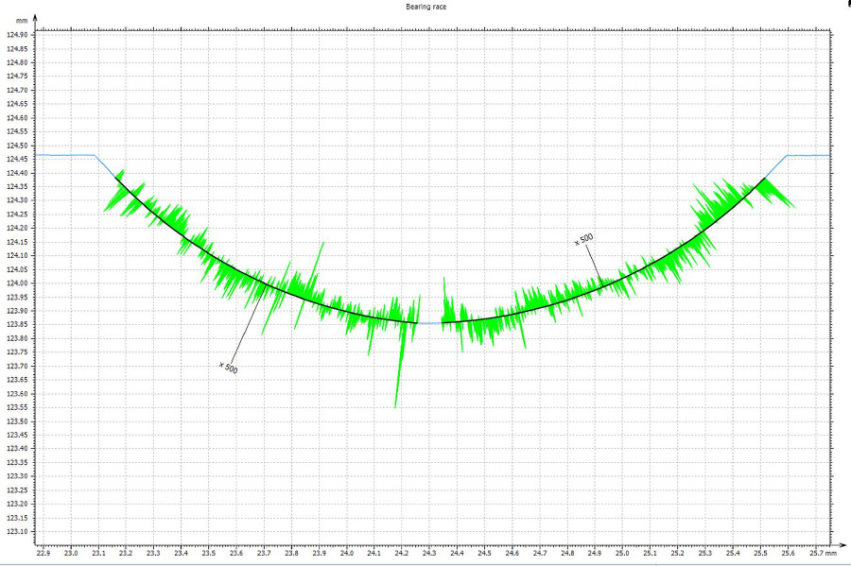Viewport: 851px width, 566px height.
Task: Click the "Bearing race" chart title
Action: tap(425, 6)
